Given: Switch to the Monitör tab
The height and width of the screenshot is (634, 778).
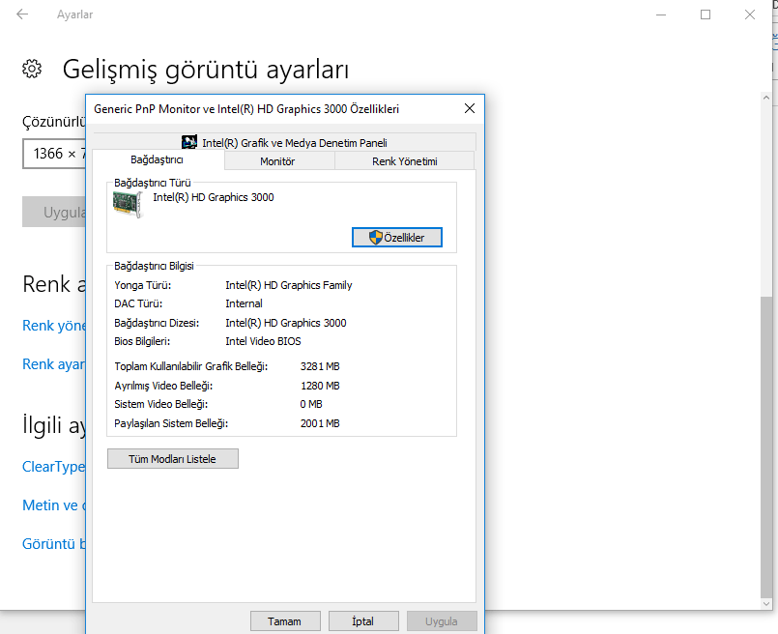Looking at the screenshot, I should pos(279,160).
